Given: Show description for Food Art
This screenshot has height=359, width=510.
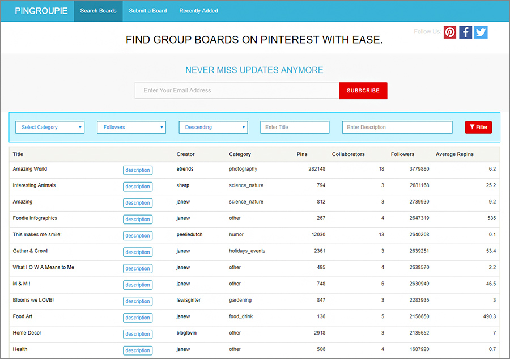Looking at the screenshot, I should [x=138, y=318].
